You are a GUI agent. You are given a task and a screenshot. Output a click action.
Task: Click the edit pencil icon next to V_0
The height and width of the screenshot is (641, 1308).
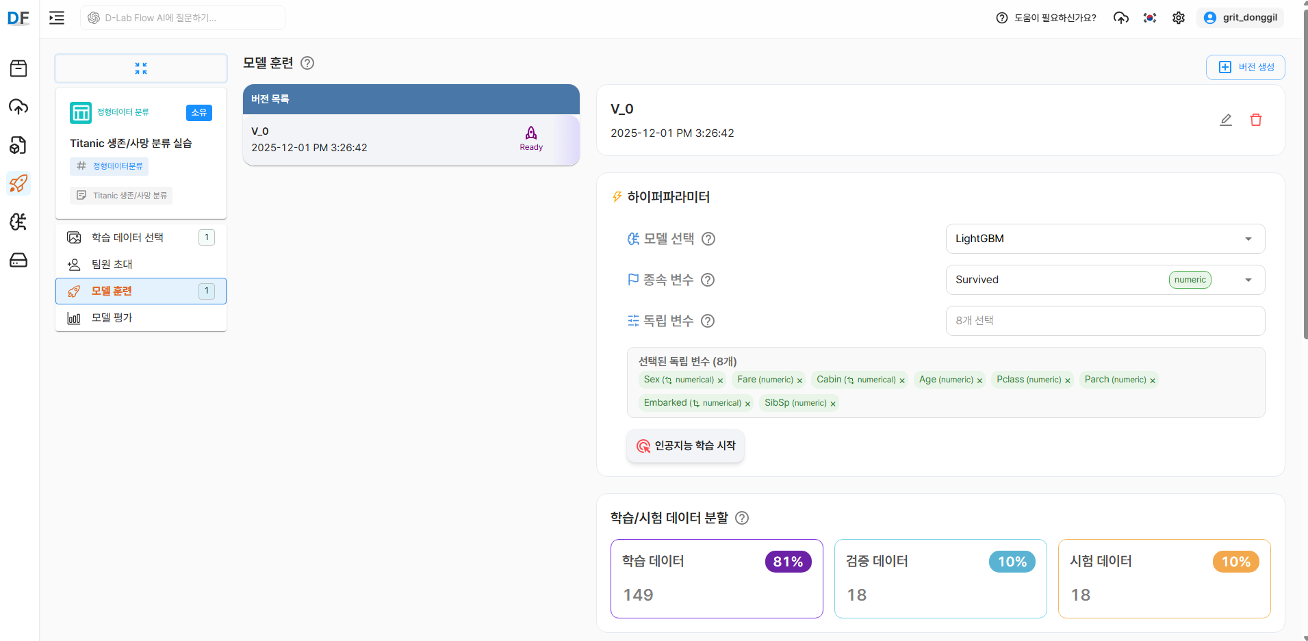coord(1225,119)
